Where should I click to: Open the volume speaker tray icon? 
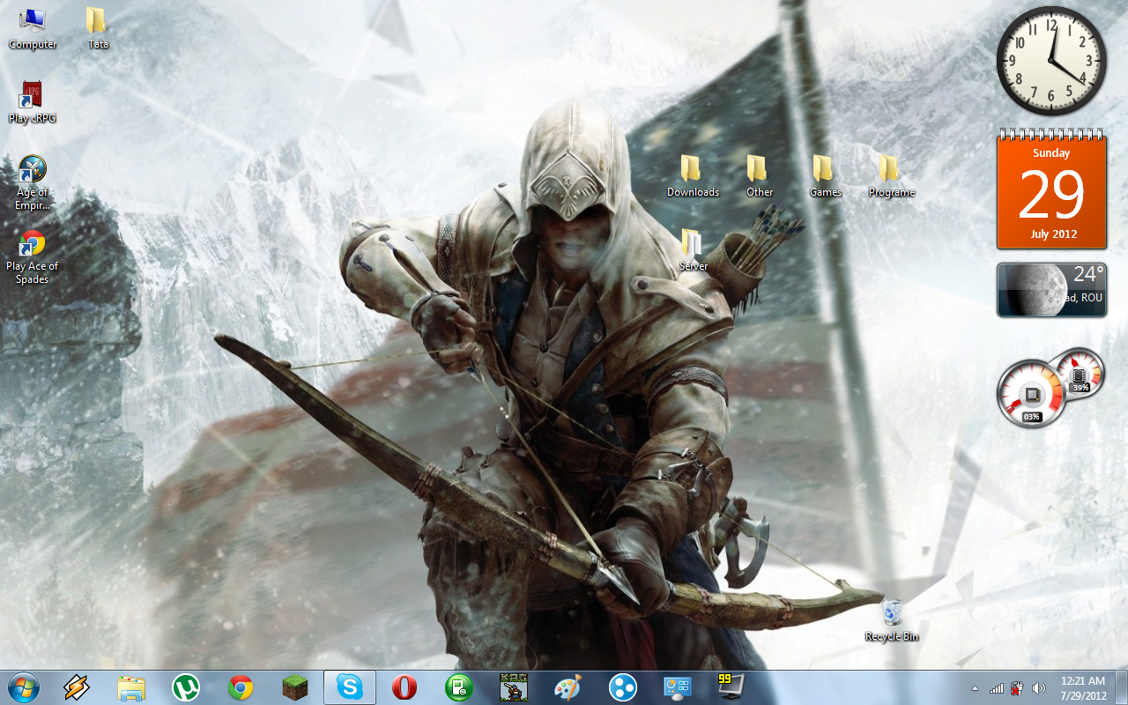1039,688
